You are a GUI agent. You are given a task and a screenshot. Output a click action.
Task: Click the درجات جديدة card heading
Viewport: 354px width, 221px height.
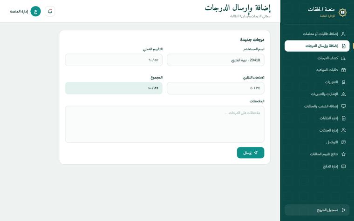252,40
